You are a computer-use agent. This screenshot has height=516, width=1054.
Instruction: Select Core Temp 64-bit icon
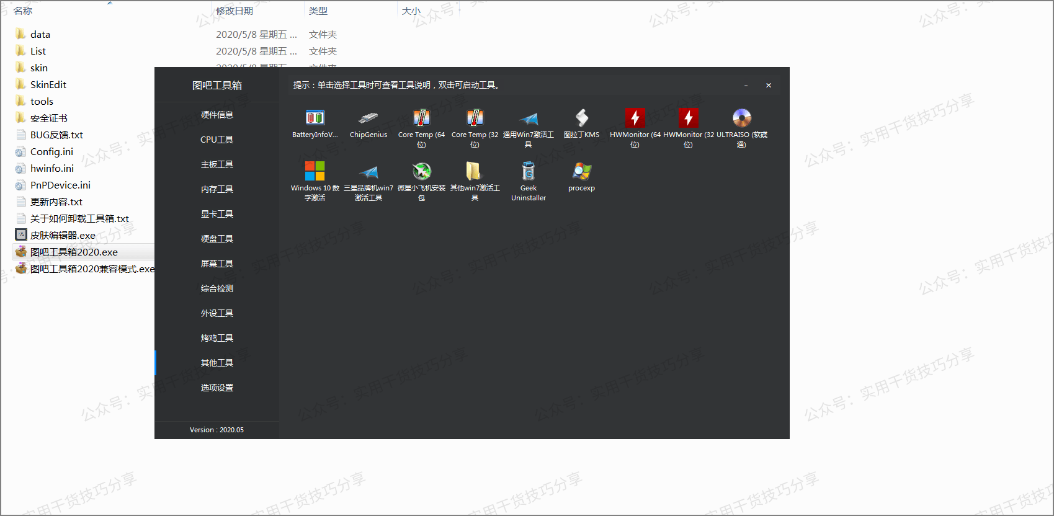[x=421, y=118]
